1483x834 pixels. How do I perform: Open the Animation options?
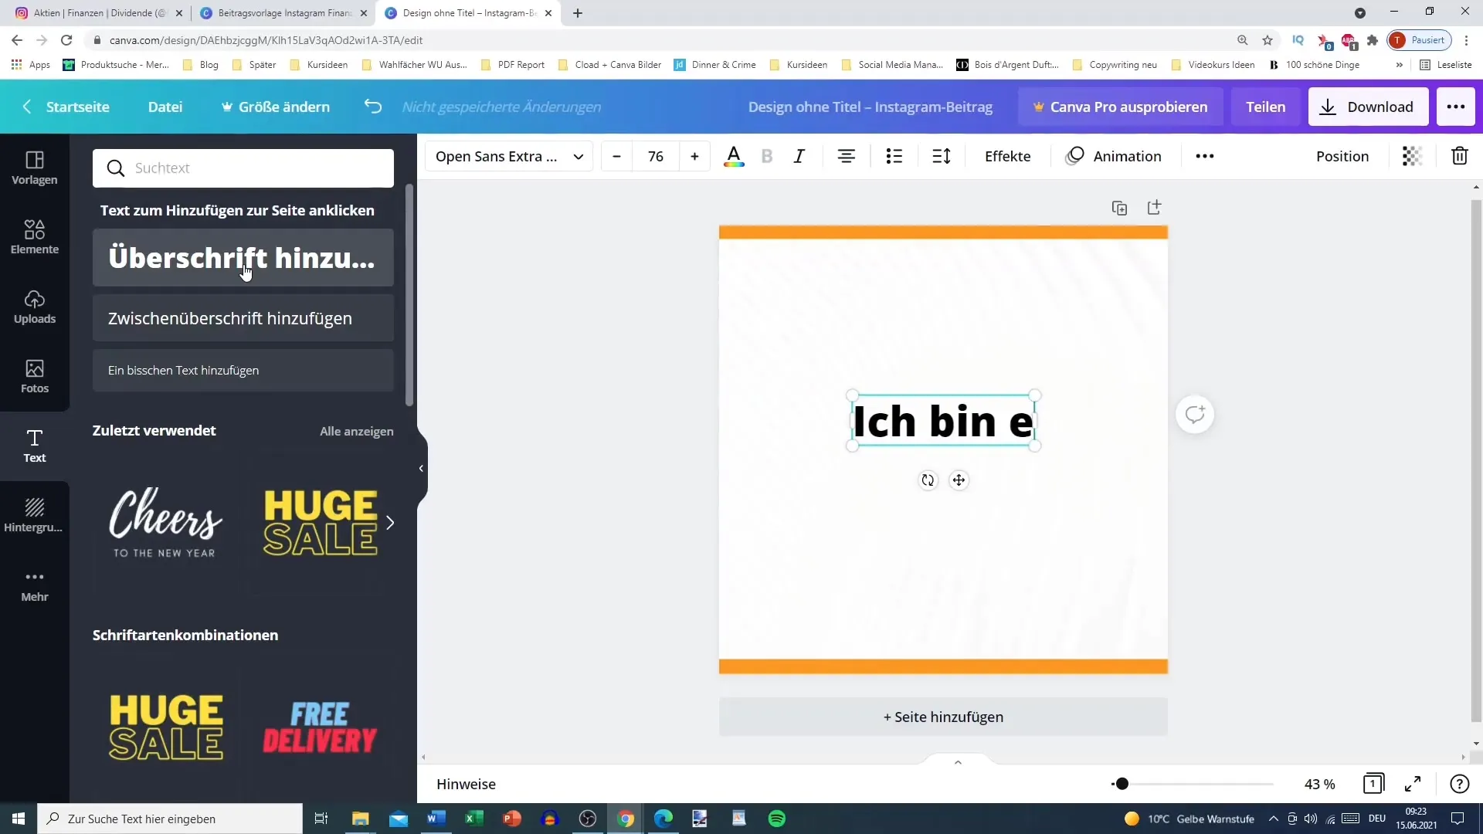pyautogui.click(x=1114, y=157)
